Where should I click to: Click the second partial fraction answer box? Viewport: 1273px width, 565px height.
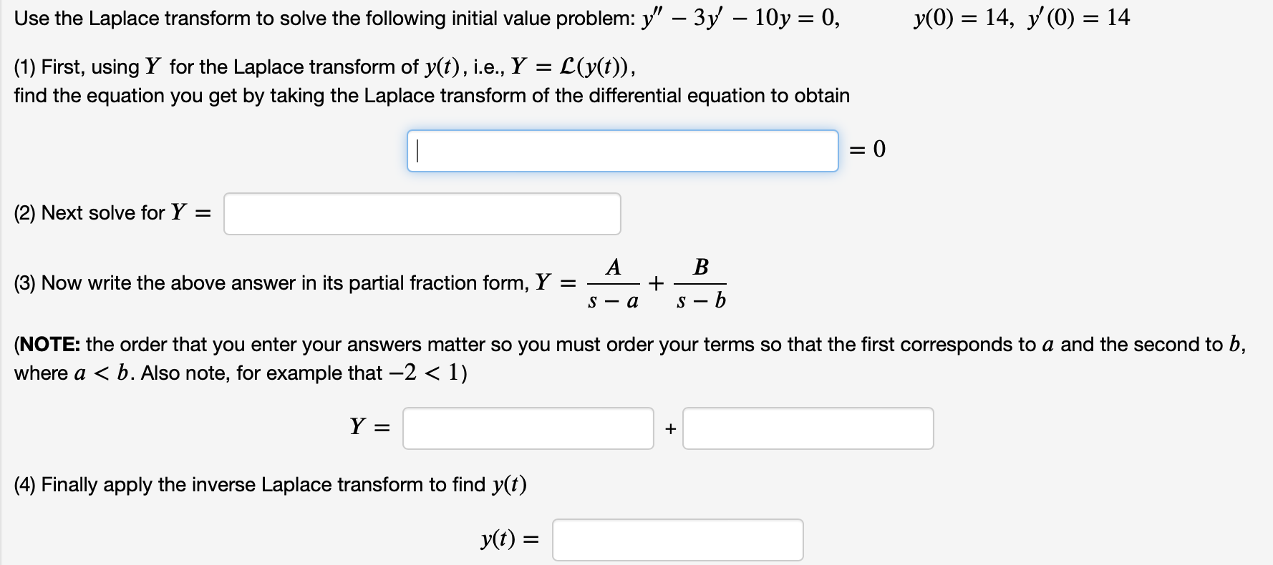click(809, 428)
